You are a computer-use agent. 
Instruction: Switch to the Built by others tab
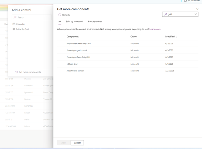[95, 21]
